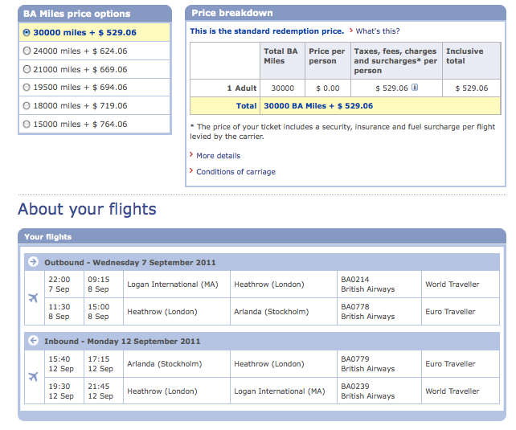This screenshot has width=516, height=430.
Task: Pick the 19500 miles + $694.06 option
Action: (27, 88)
